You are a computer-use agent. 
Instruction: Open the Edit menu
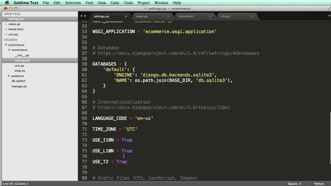tap(57, 3)
